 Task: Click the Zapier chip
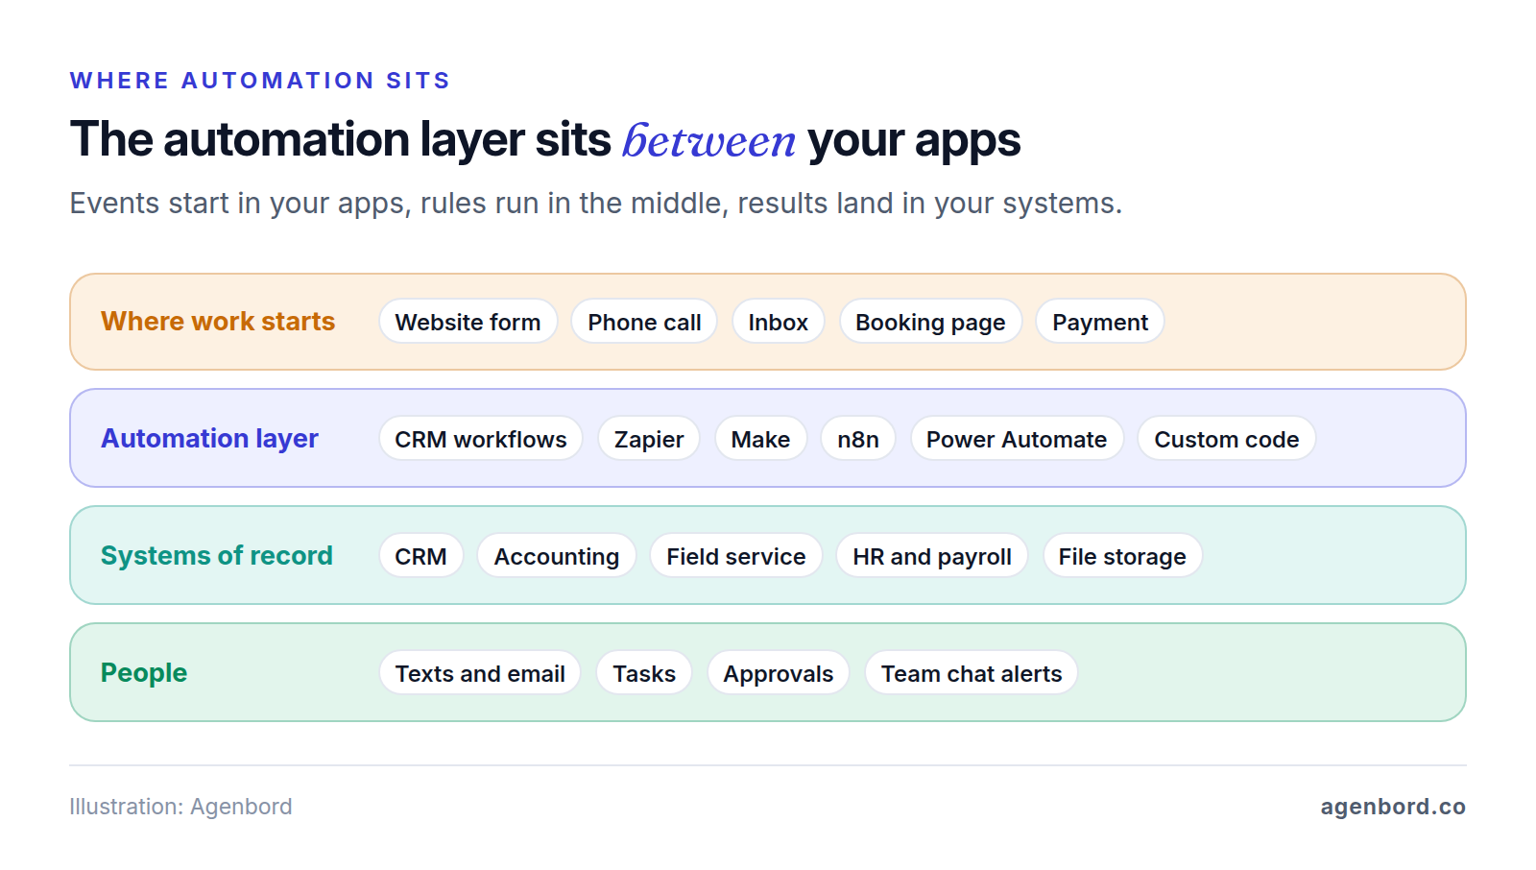tap(649, 439)
